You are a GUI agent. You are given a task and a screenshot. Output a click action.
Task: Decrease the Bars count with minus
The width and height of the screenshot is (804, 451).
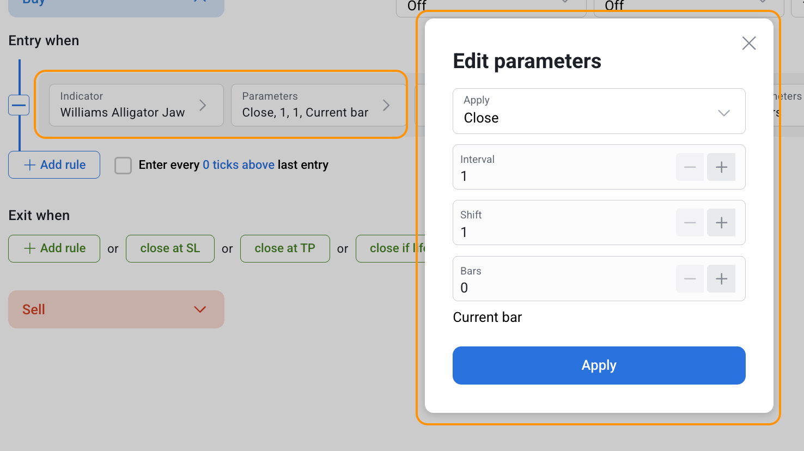[x=690, y=279]
